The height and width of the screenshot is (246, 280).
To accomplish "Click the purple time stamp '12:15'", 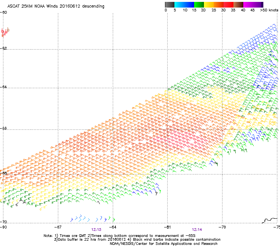I will click(x=96, y=230).
